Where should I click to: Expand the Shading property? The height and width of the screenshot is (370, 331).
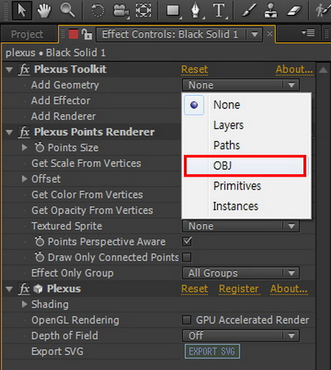click(25, 304)
